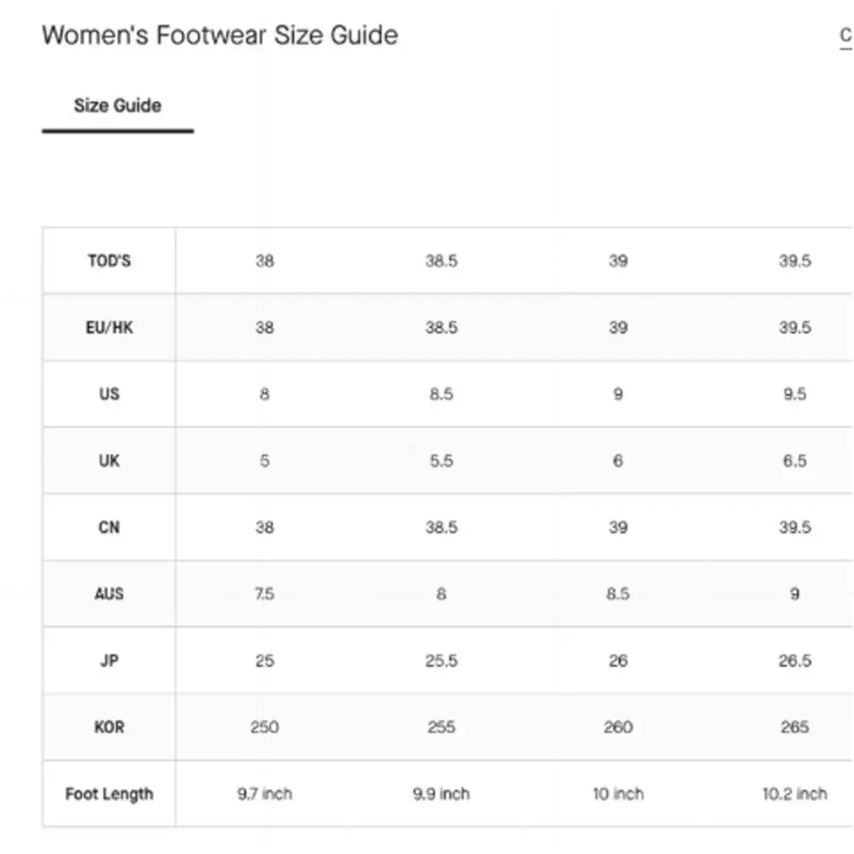Click the UK row label

(109, 461)
